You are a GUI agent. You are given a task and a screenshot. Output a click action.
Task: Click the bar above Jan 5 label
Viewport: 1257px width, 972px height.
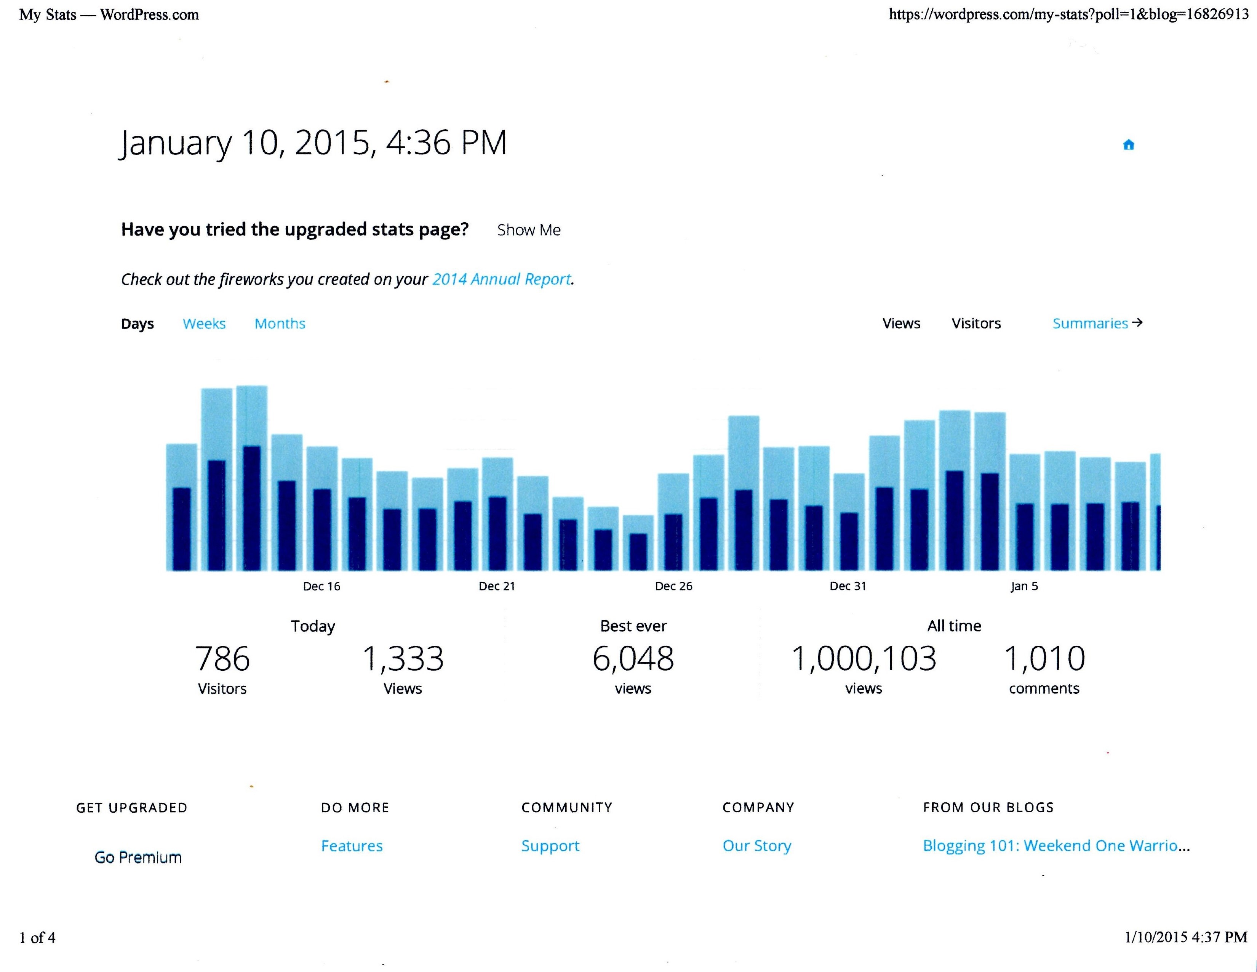(1025, 512)
